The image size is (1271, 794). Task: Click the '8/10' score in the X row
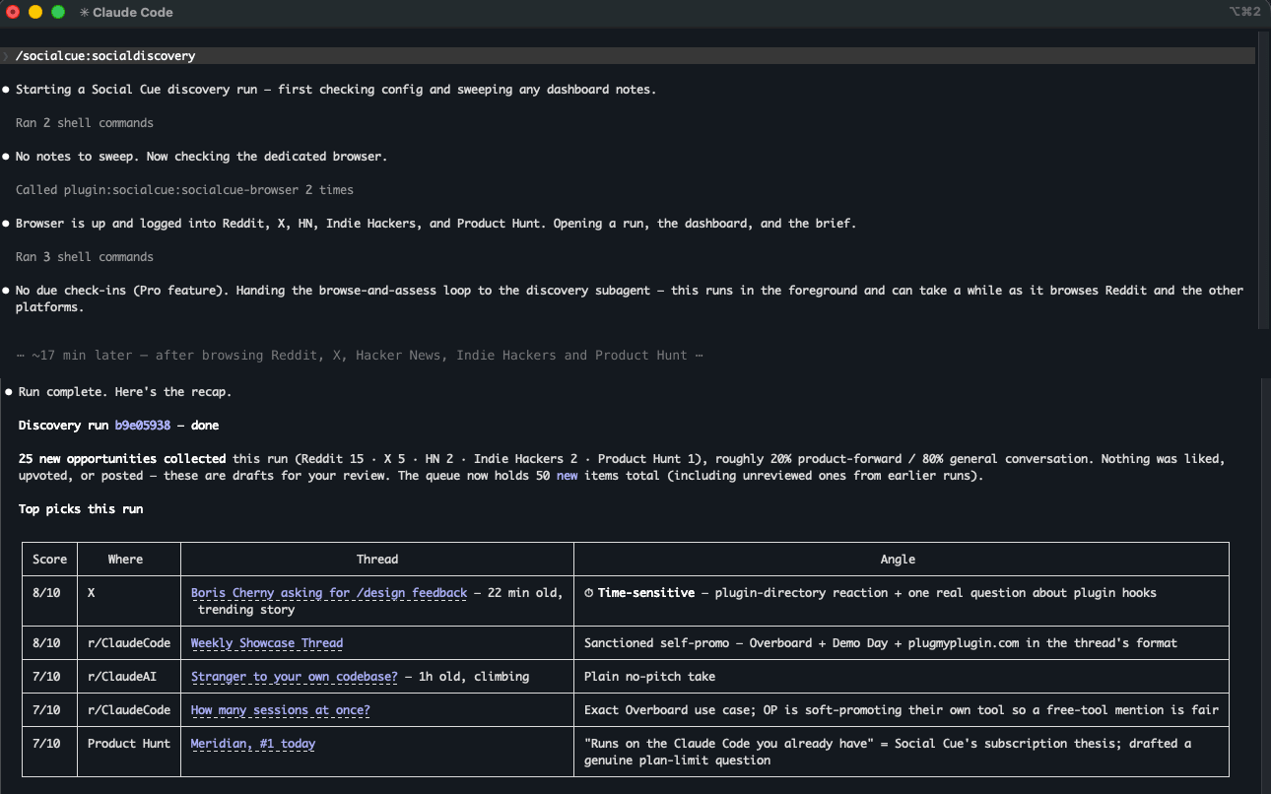tap(46, 593)
